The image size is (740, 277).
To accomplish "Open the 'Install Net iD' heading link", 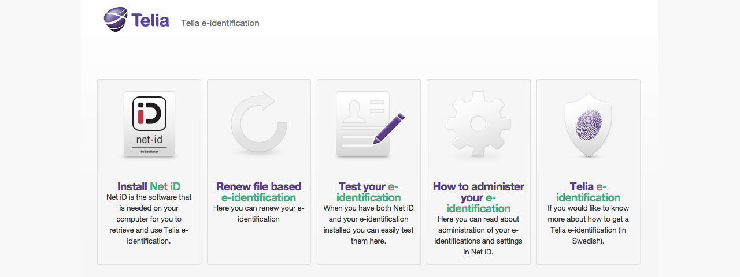I will (x=149, y=186).
